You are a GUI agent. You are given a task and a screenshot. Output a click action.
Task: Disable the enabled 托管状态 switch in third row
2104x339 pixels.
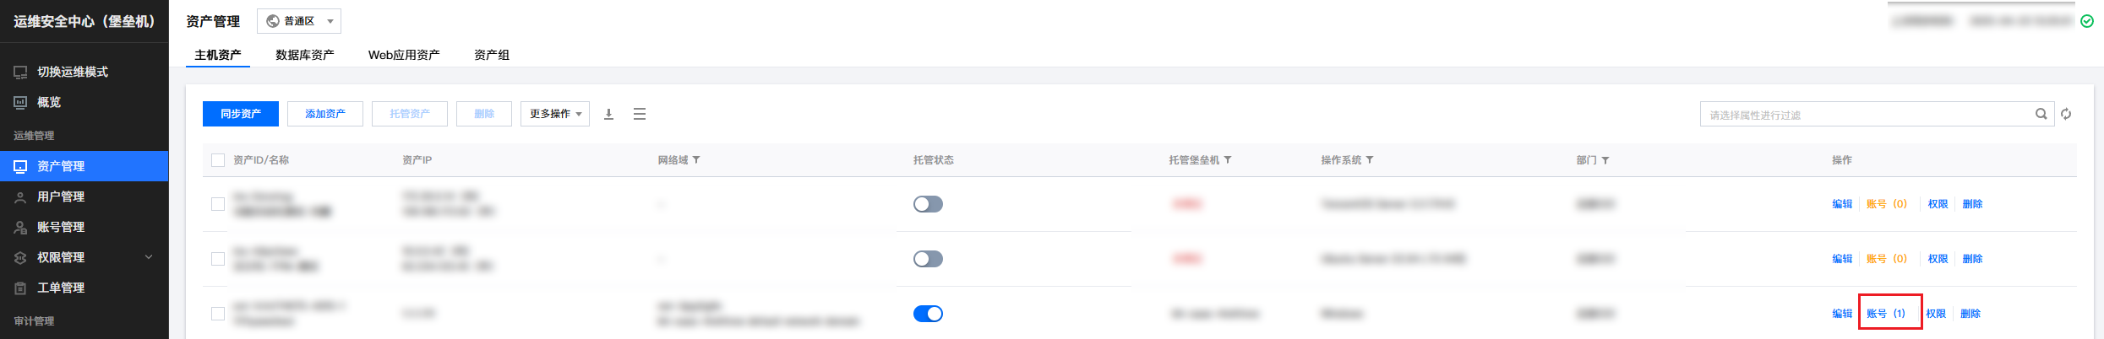tap(928, 314)
